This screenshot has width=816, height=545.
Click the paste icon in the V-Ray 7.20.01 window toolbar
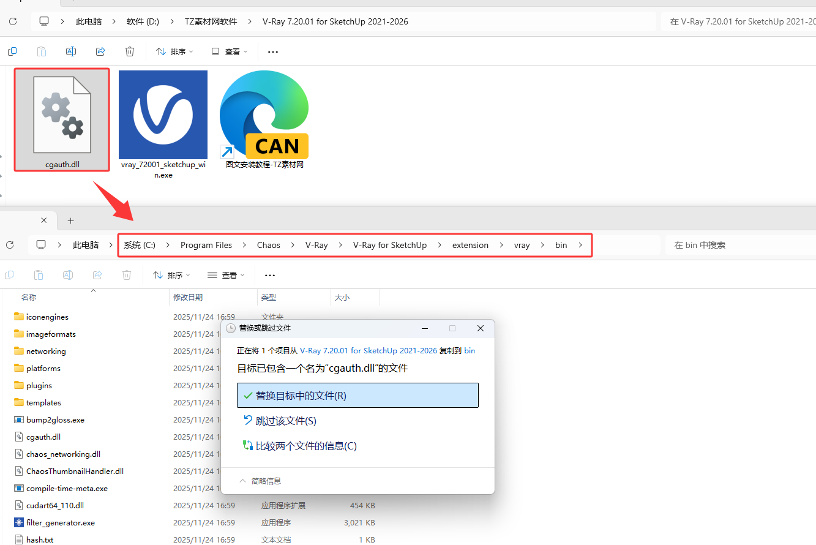point(42,51)
